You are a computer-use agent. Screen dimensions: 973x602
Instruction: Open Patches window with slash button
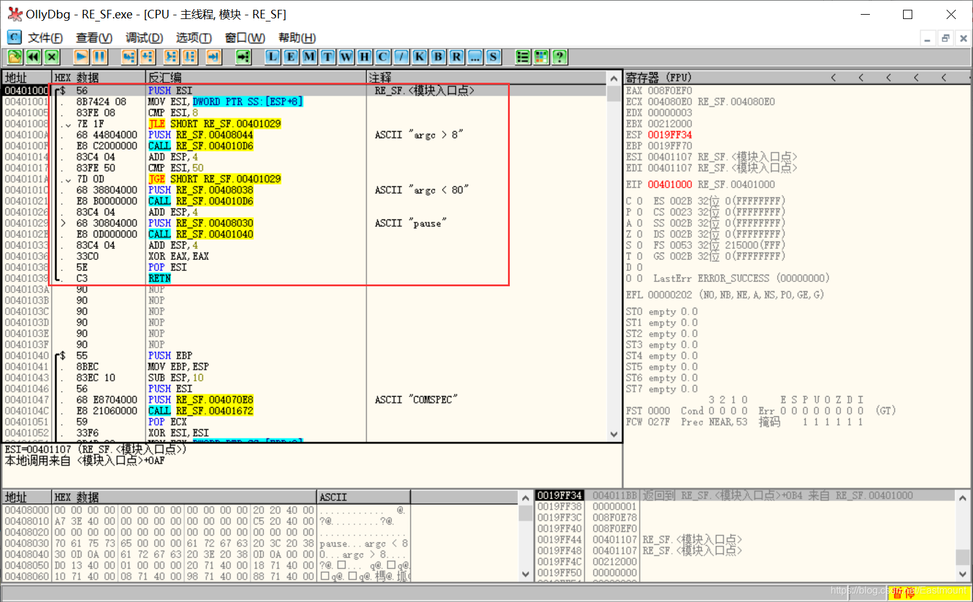point(401,57)
